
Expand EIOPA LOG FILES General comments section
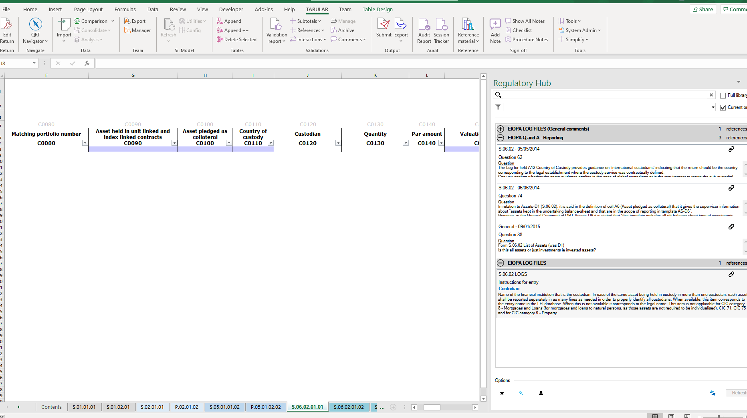(501, 129)
